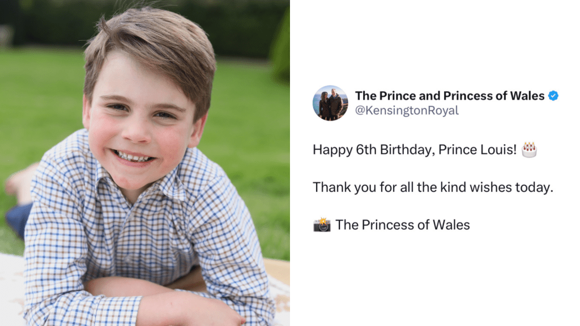Click 'The Princess of Wales' photo credit text

(x=402, y=225)
